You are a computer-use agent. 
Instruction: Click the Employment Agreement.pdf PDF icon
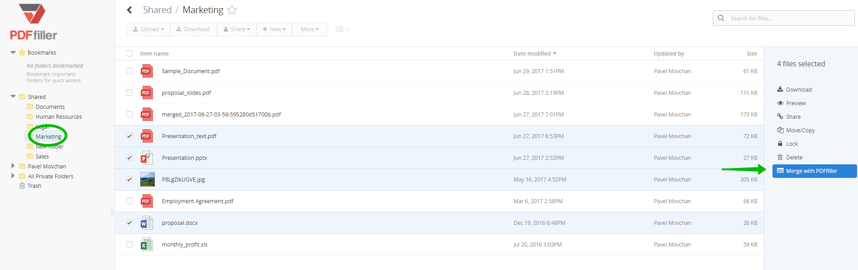[x=147, y=201]
